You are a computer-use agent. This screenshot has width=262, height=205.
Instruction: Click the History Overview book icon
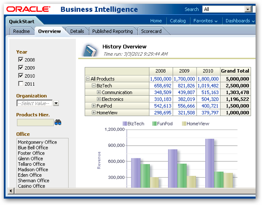point(90,50)
